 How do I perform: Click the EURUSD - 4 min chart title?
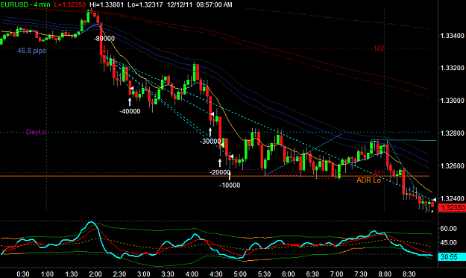25,4
